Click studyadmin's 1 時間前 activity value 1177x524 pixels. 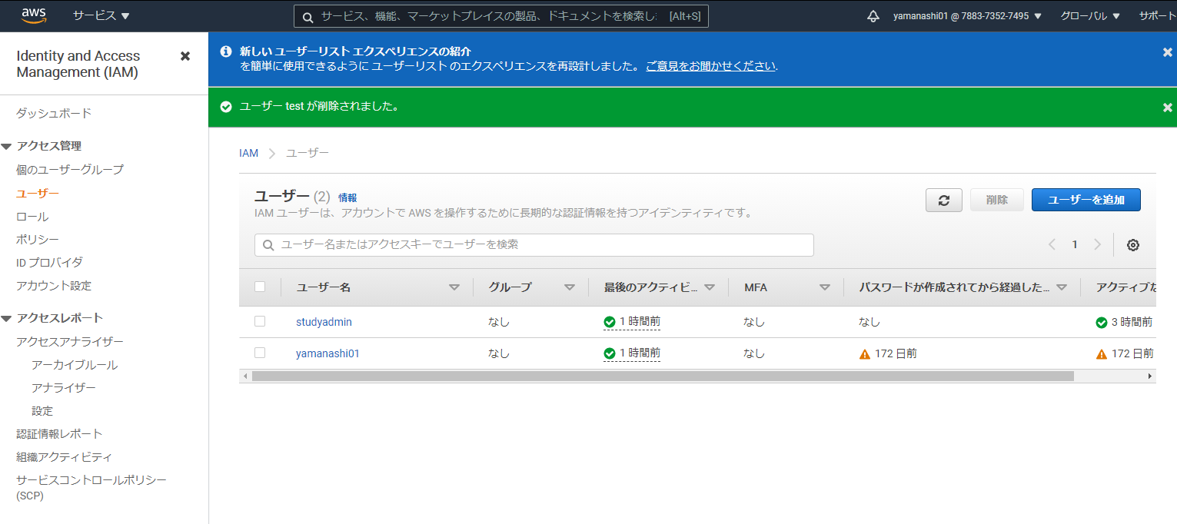tap(640, 322)
